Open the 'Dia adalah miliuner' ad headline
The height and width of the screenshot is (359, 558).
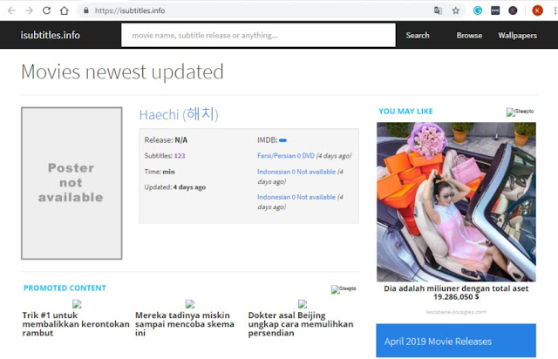point(456,293)
